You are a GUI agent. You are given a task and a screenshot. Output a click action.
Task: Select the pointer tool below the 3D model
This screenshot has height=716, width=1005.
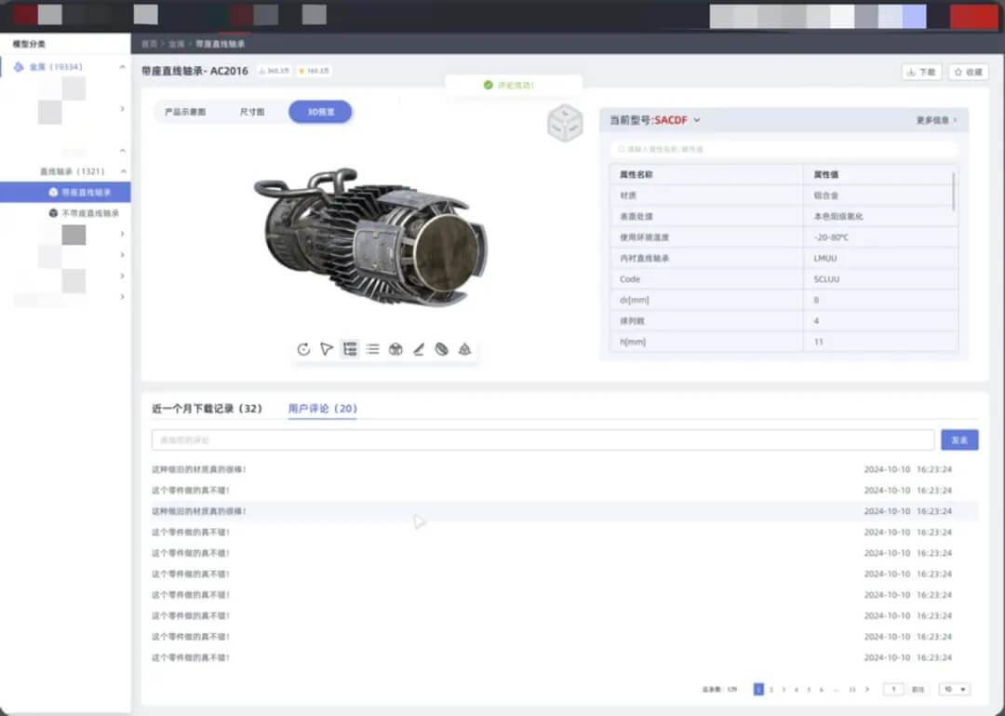327,349
